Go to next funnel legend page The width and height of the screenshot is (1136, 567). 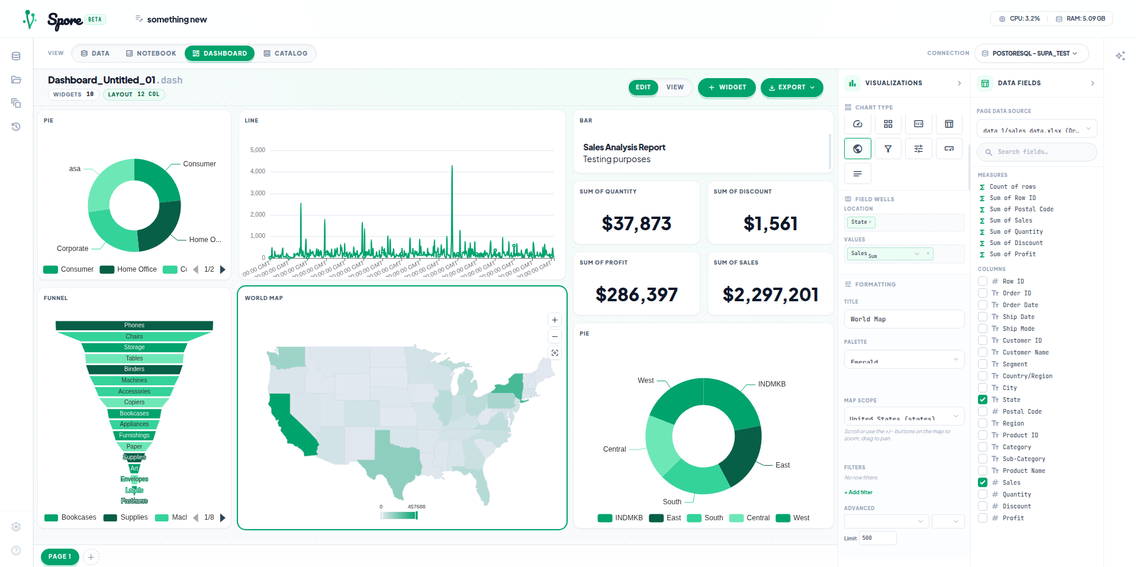(x=223, y=517)
